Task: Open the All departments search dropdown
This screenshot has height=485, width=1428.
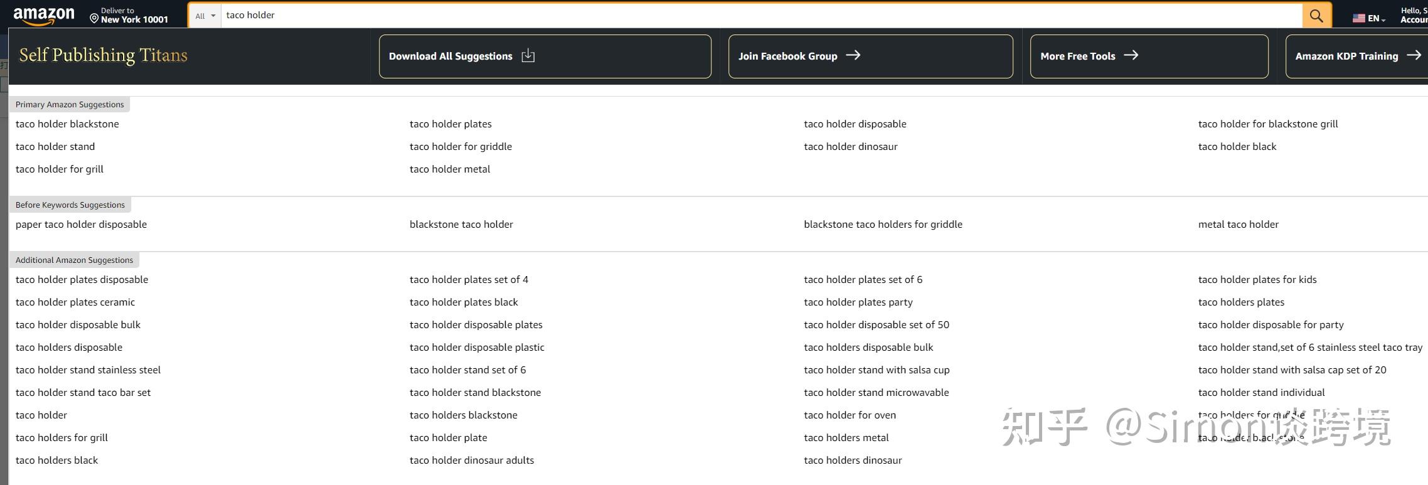Action: click(x=205, y=16)
